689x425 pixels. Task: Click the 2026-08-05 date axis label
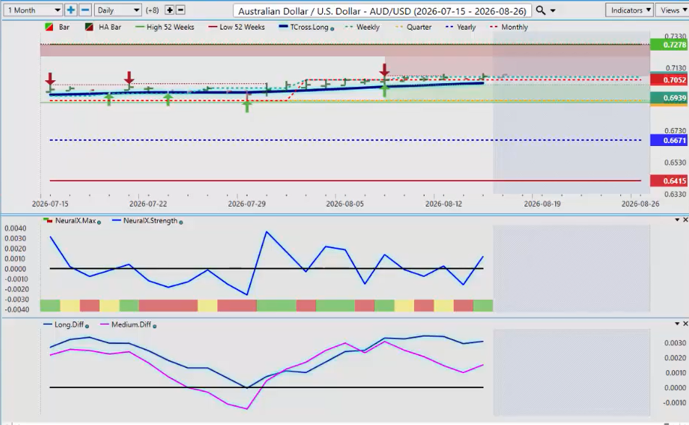click(345, 204)
